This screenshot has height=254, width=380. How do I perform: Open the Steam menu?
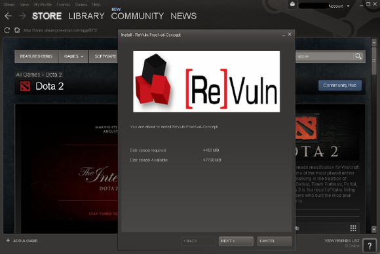click(x=9, y=5)
